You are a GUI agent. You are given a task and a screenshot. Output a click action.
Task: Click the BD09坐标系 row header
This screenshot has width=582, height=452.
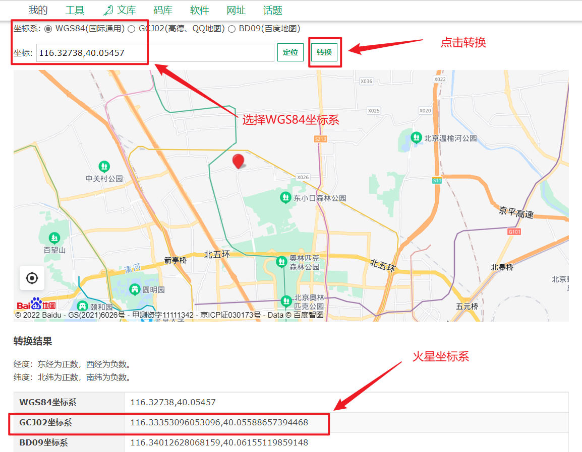click(69, 442)
